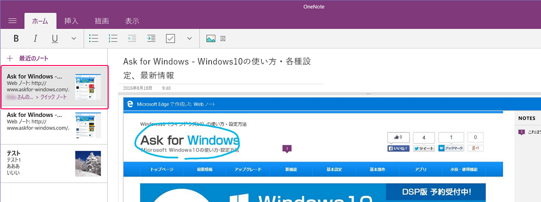Viewport: 541px width, 202px height.
Task: Click the Google +1 button
Action: pos(476,148)
